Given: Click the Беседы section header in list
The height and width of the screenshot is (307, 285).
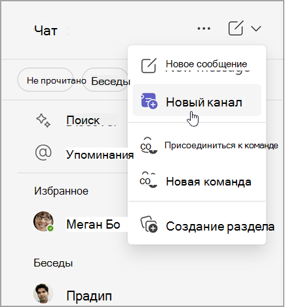Looking at the screenshot, I should pyautogui.click(x=53, y=263).
